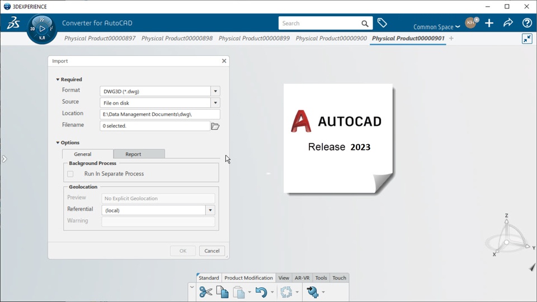Screen dimensions: 537x302
Task: Open the Tools action bar tab
Action: click(321, 278)
